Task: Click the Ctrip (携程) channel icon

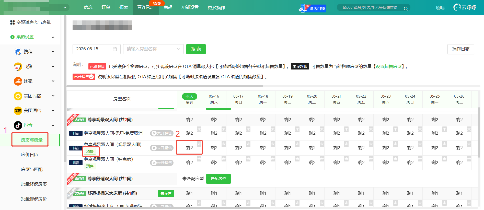Action: [18, 52]
